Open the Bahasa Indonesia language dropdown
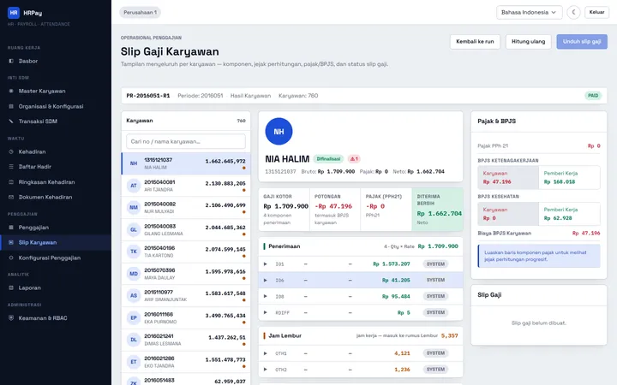This screenshot has width=617, height=385. pos(529,12)
